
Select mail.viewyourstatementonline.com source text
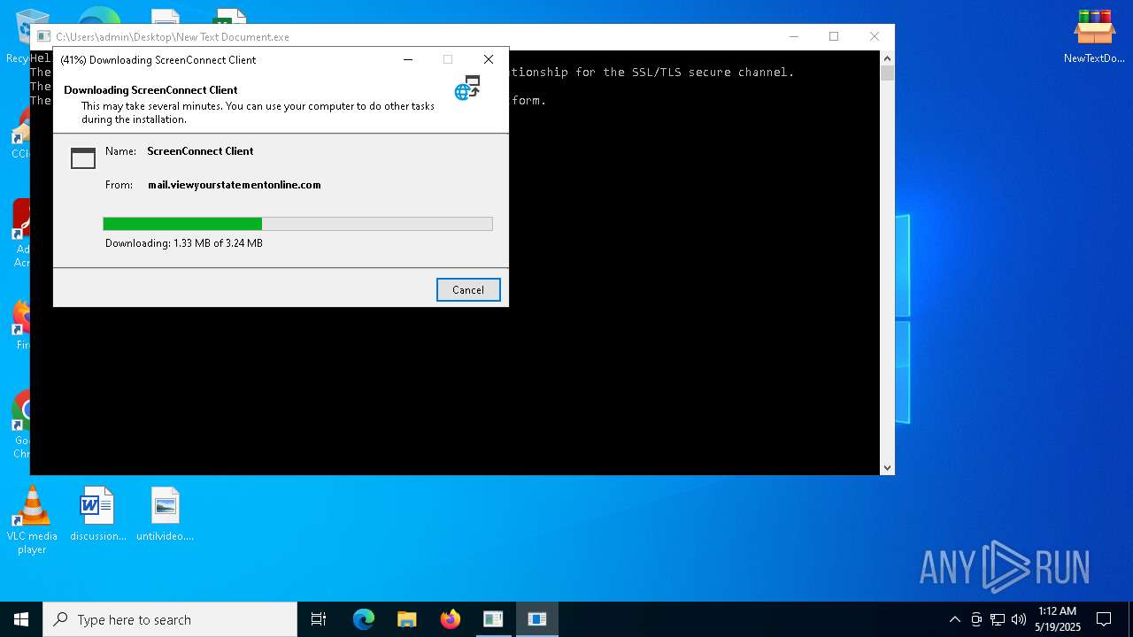pyautogui.click(x=235, y=185)
